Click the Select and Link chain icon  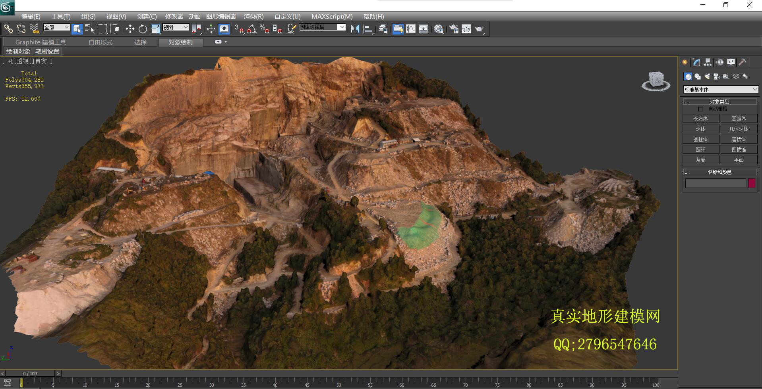pyautogui.click(x=8, y=29)
